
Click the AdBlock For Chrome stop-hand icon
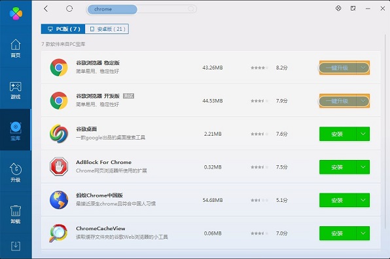[59, 167]
